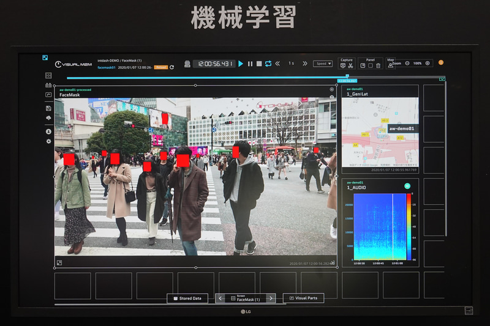This screenshot has width=490, height=326.
Task: Open the Map marker icon
Action: [390, 65]
